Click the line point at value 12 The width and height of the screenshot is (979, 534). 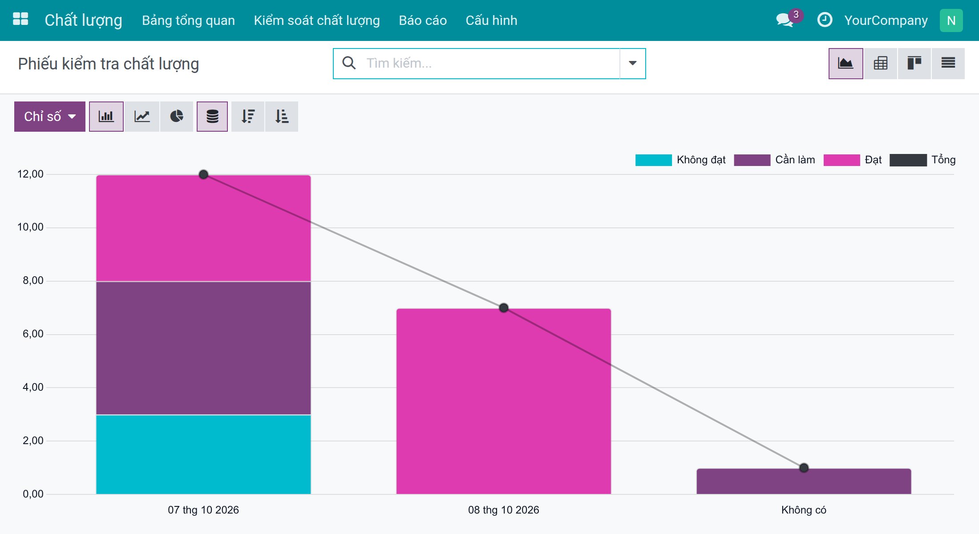pos(203,174)
